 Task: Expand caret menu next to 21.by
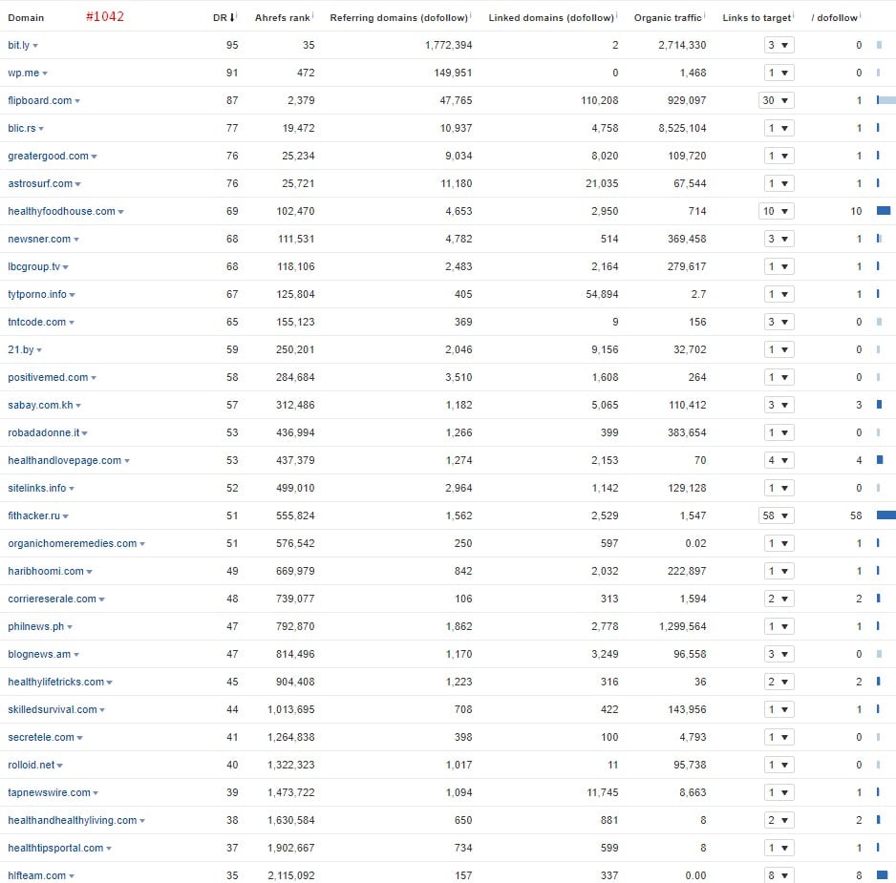point(39,350)
